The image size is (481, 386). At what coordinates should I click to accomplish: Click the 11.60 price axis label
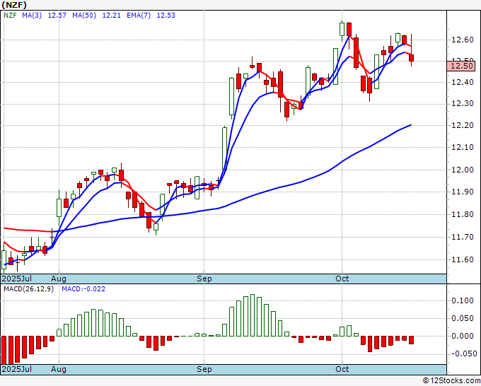tap(463, 259)
